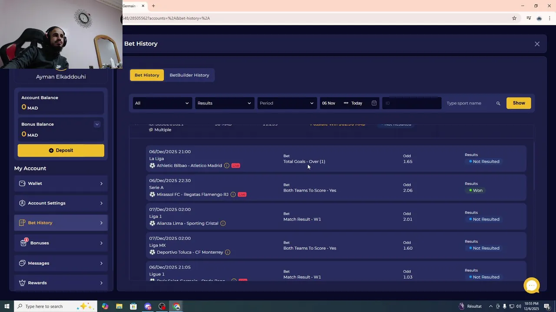Switch to the Bet History tab

[147, 75]
